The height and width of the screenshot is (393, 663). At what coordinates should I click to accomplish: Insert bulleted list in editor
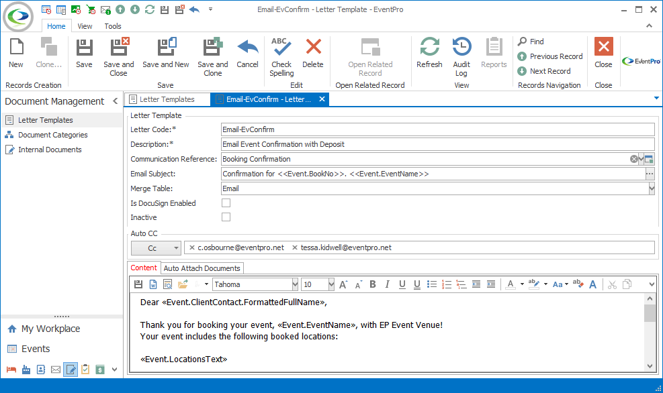(x=432, y=284)
